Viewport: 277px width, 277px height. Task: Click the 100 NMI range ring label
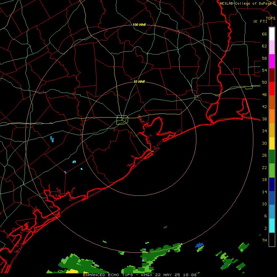pos(139,25)
